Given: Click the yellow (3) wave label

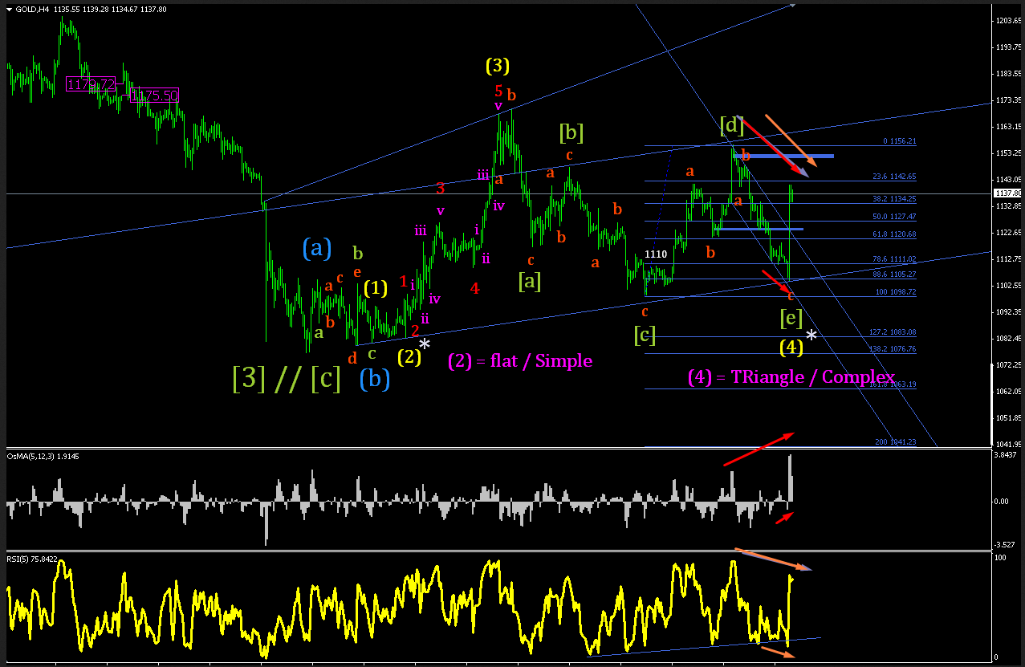Looking at the screenshot, I should pyautogui.click(x=497, y=65).
